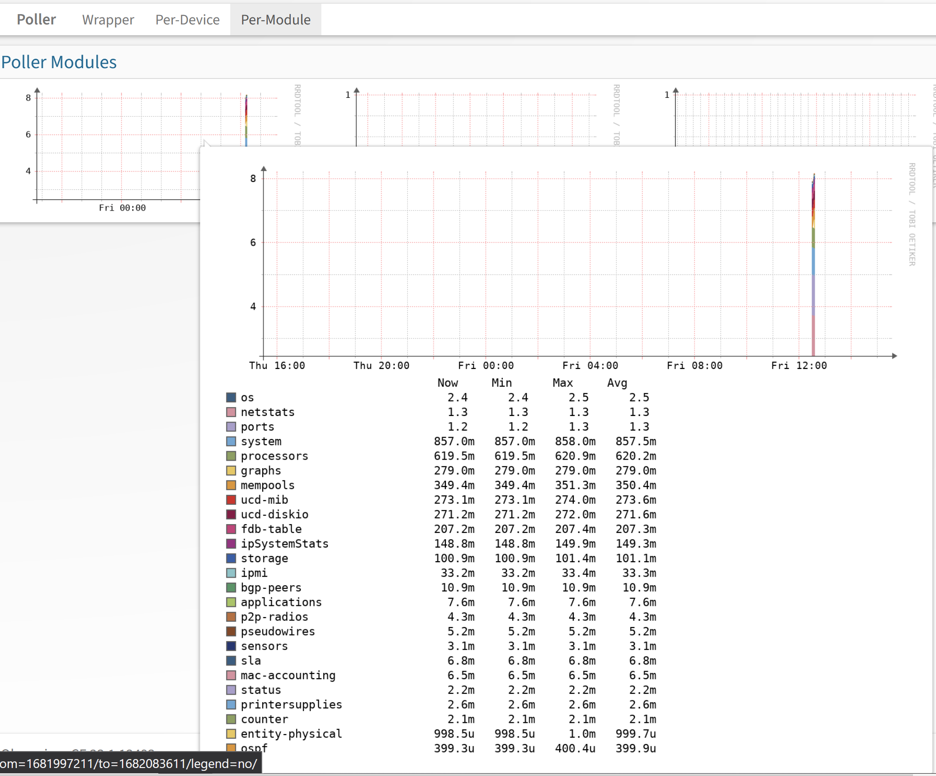Viewport: 936px width, 776px height.
Task: Click the 'Fri 04:00' axis label
Action: tap(590, 366)
